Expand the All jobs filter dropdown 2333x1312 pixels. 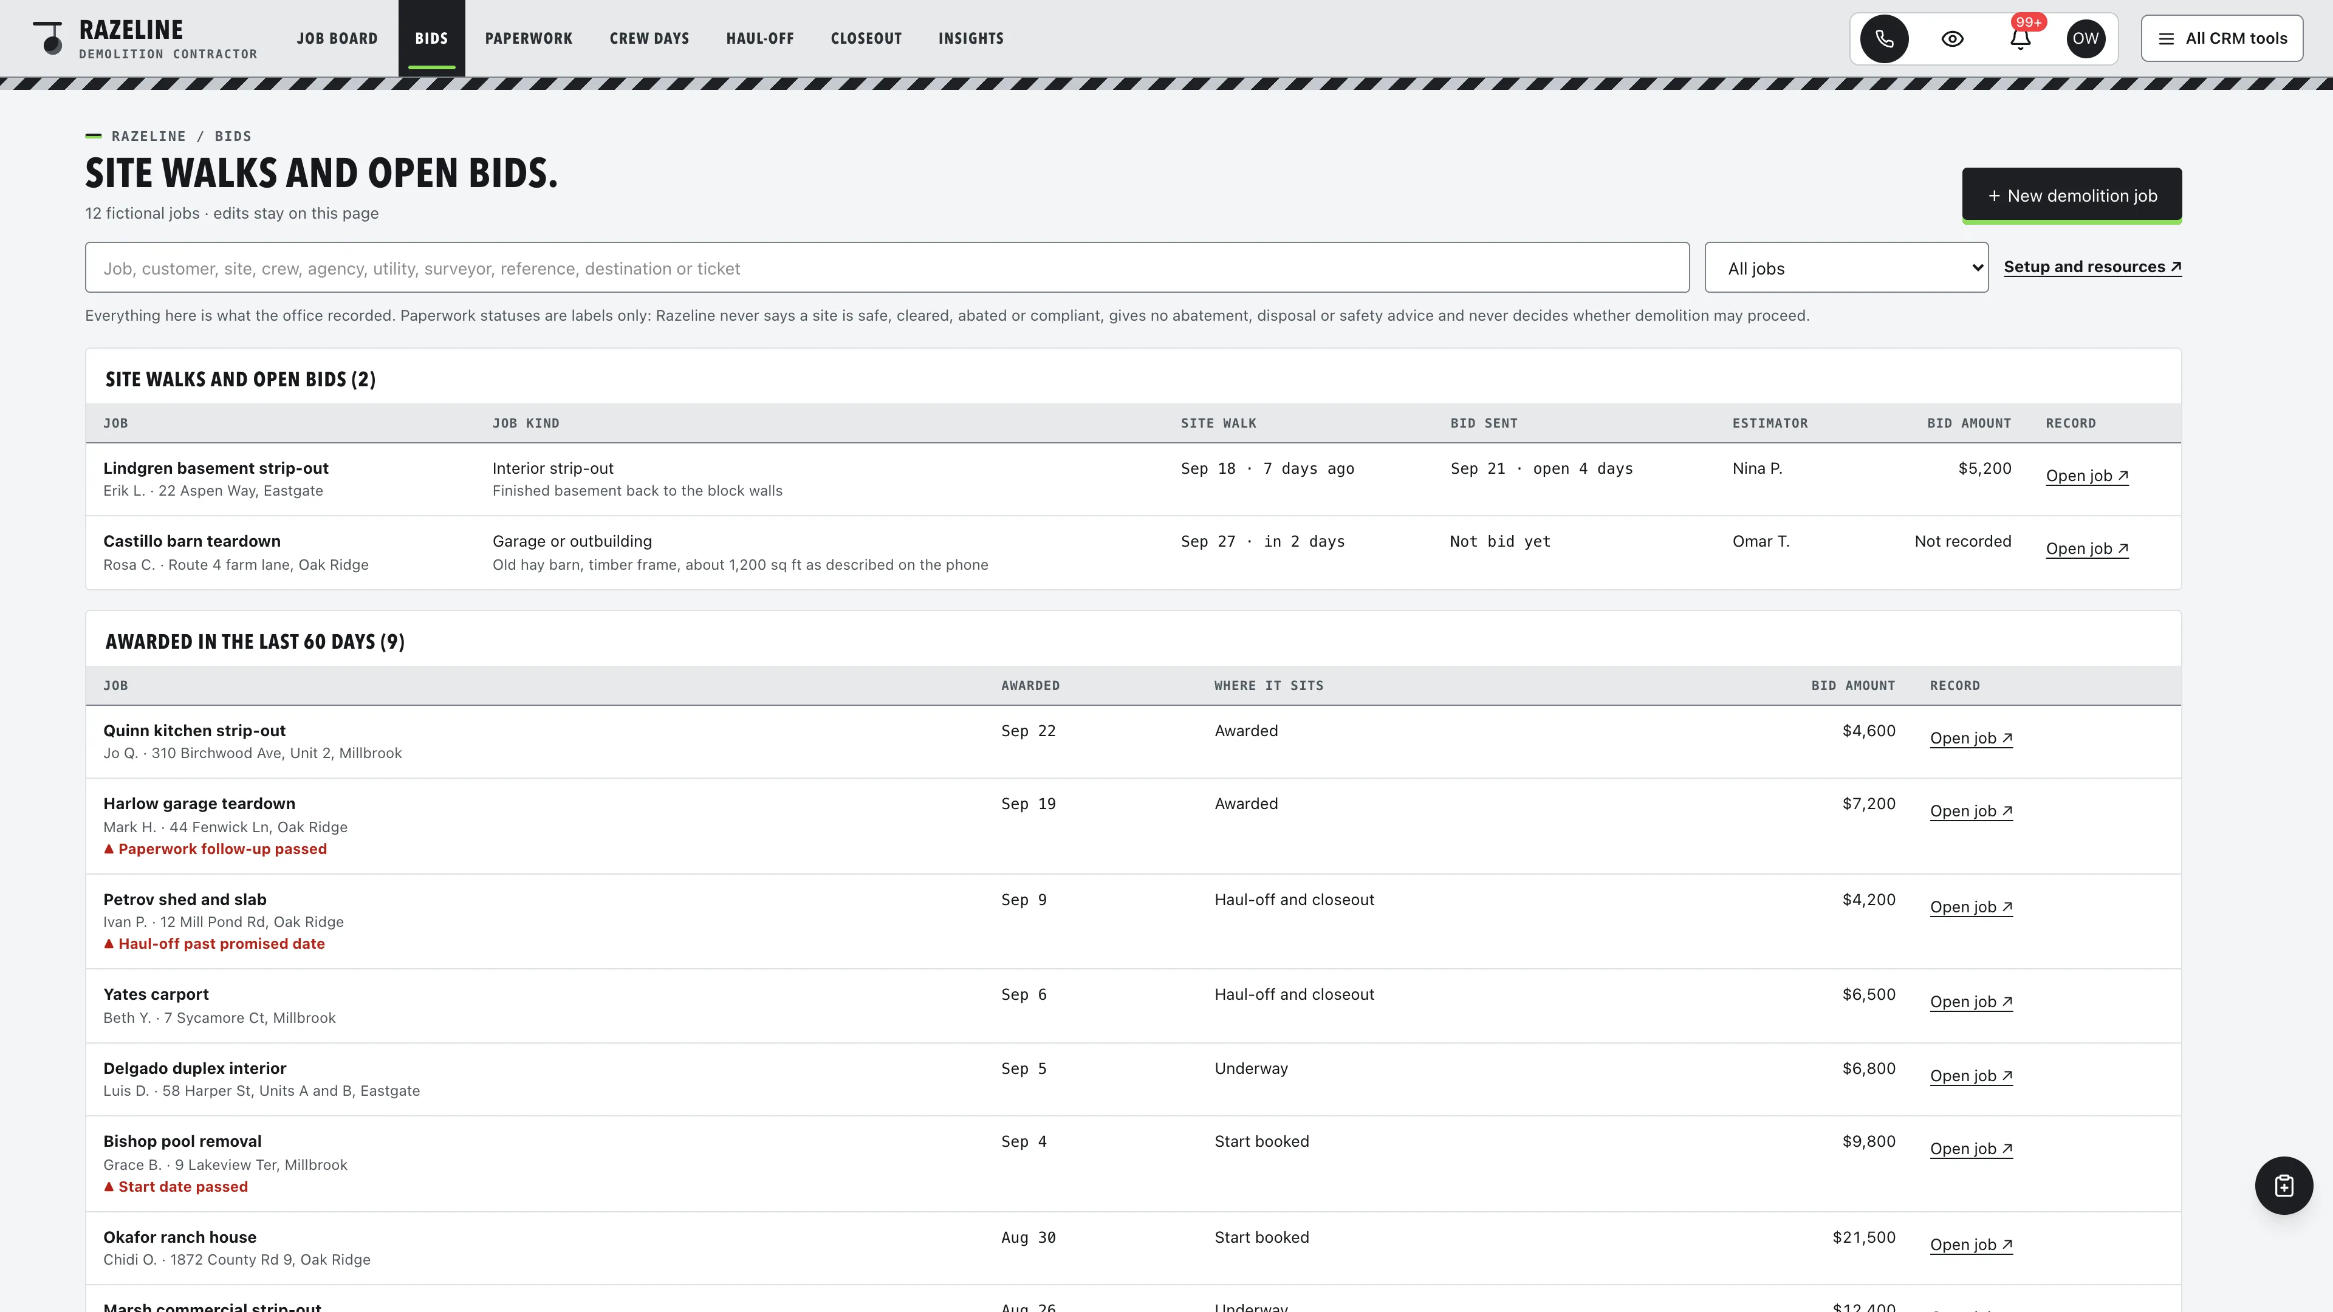[1846, 267]
